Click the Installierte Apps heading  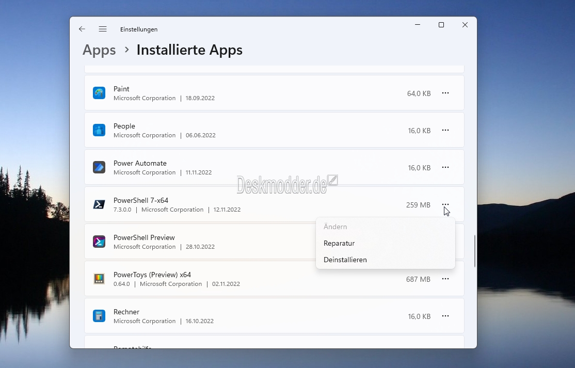click(189, 50)
